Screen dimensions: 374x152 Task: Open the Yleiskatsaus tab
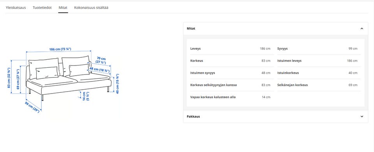(16, 8)
